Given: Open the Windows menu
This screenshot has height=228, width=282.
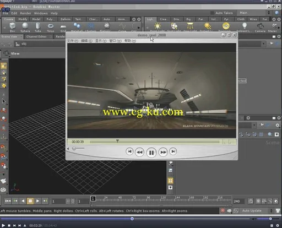Looking at the screenshot, I should 41,13.
